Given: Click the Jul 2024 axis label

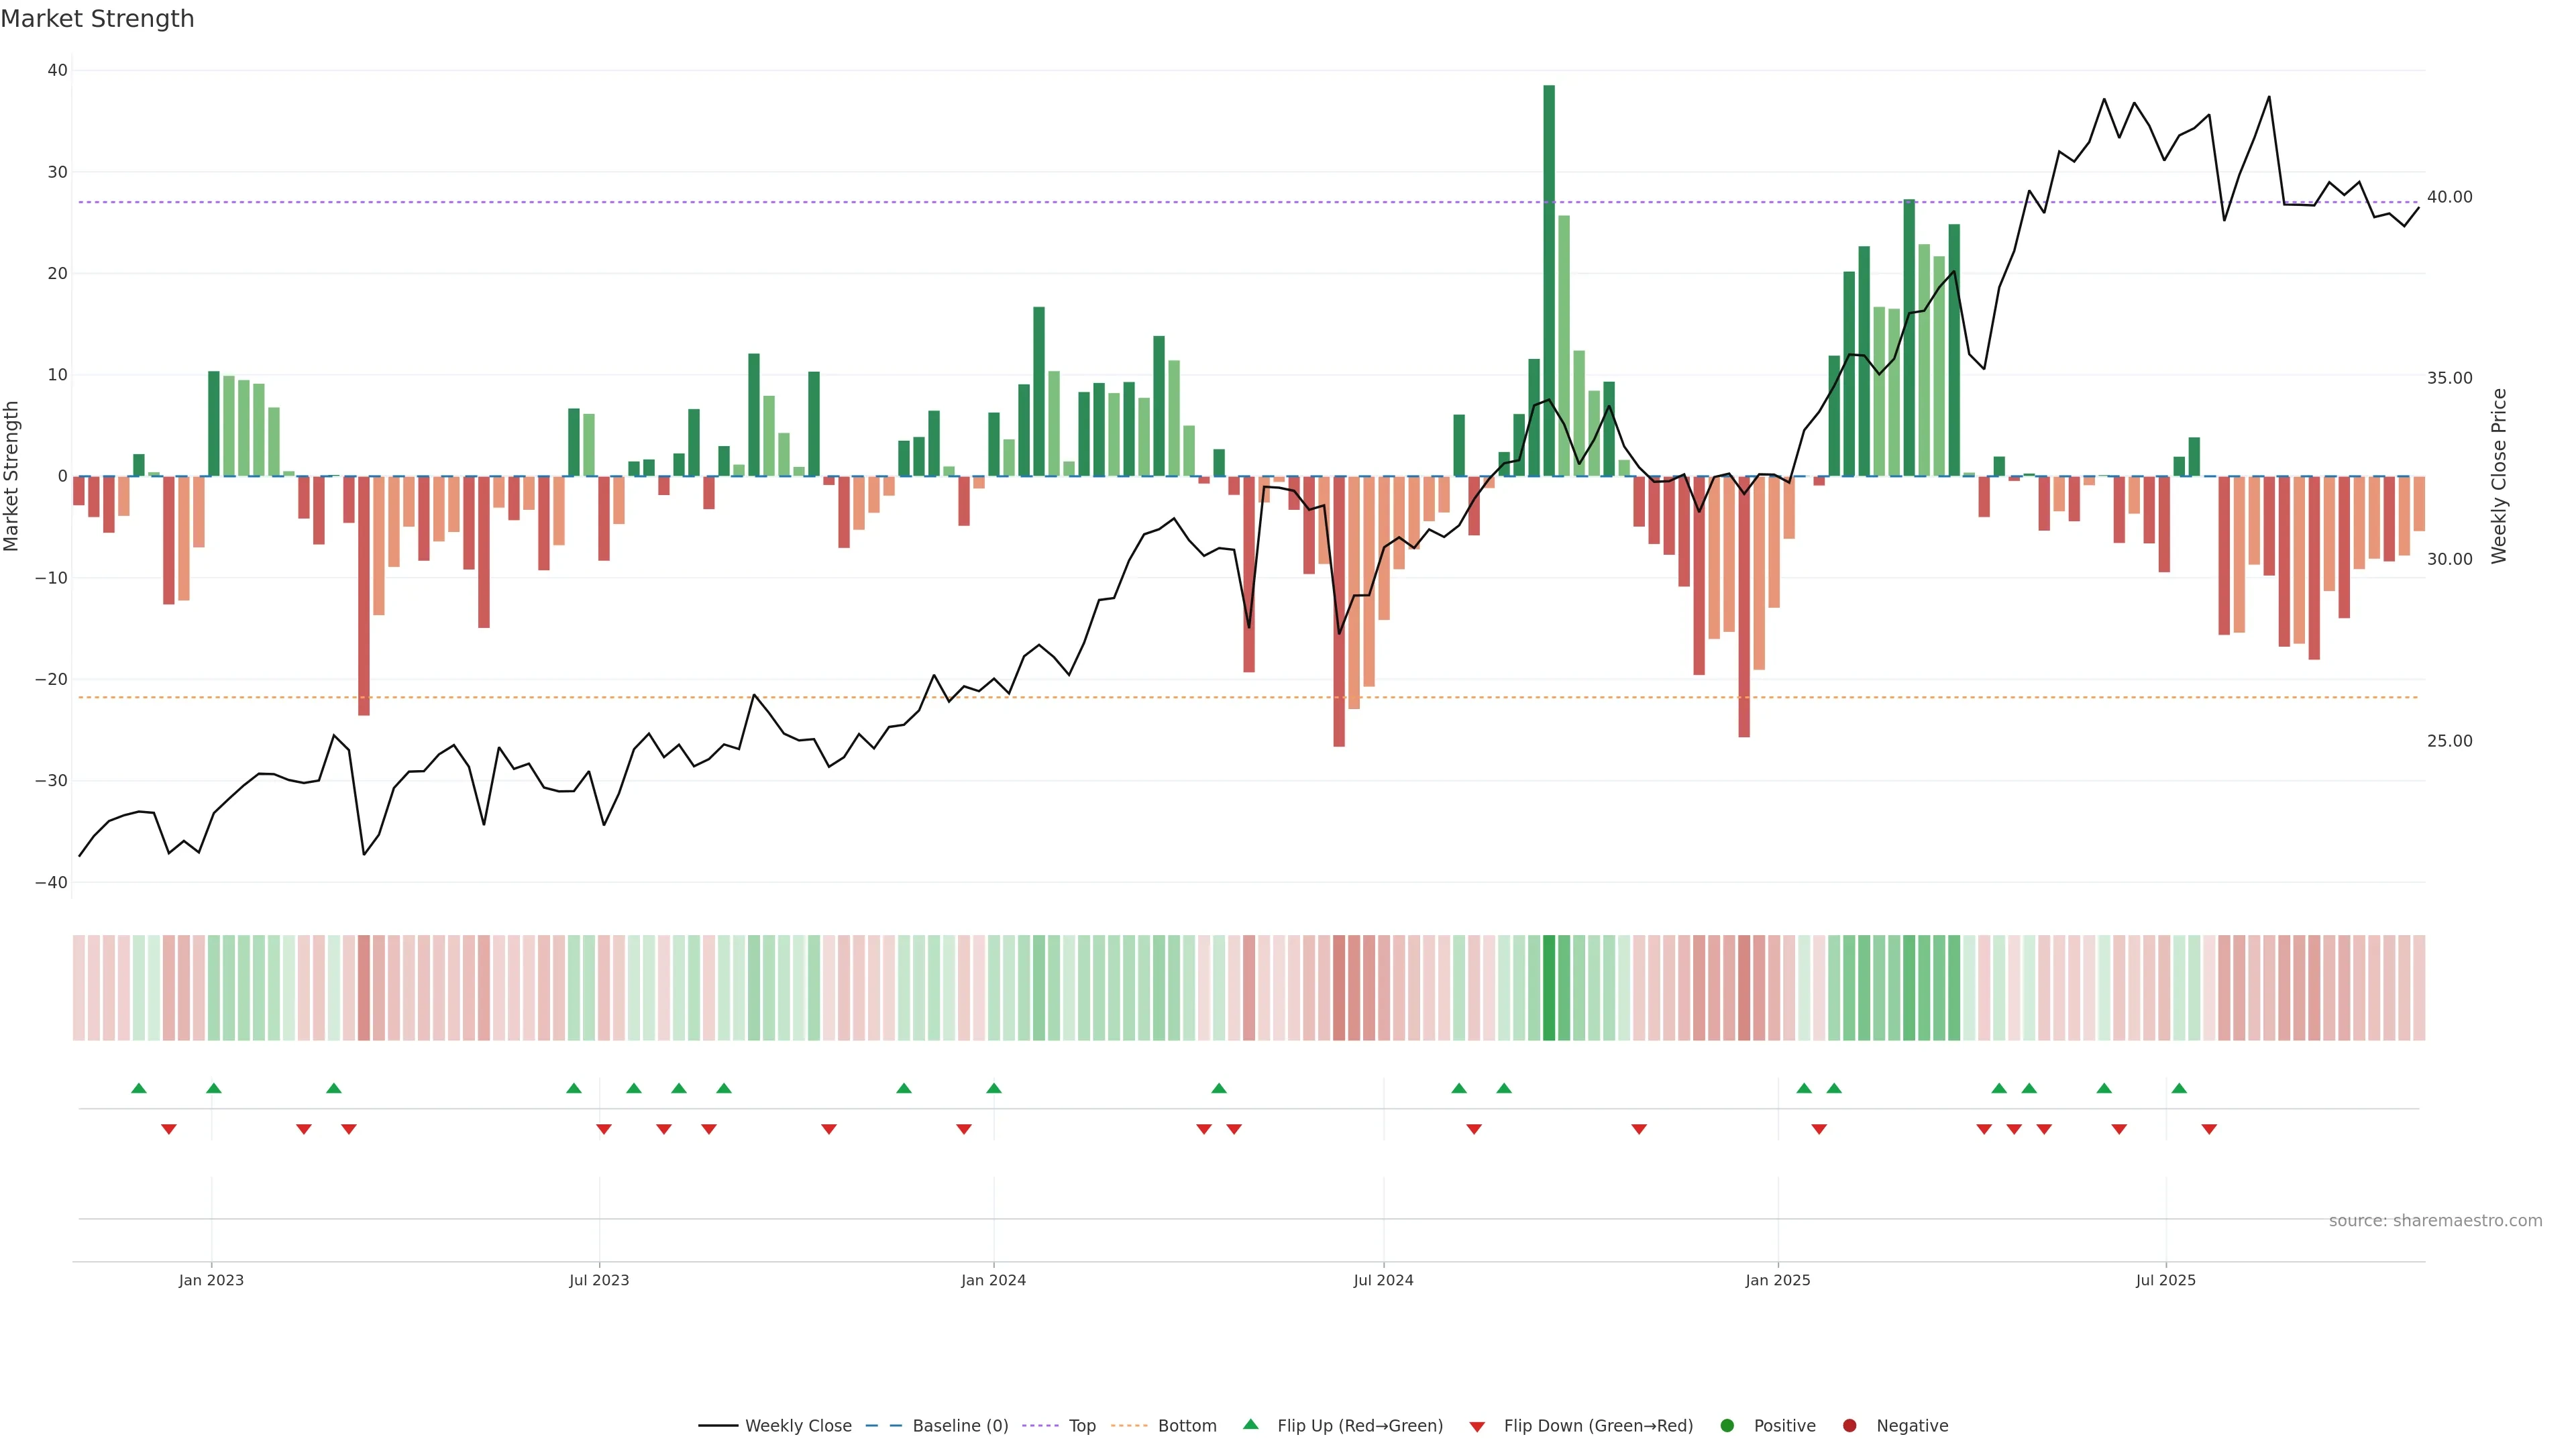Looking at the screenshot, I should [x=1383, y=1280].
